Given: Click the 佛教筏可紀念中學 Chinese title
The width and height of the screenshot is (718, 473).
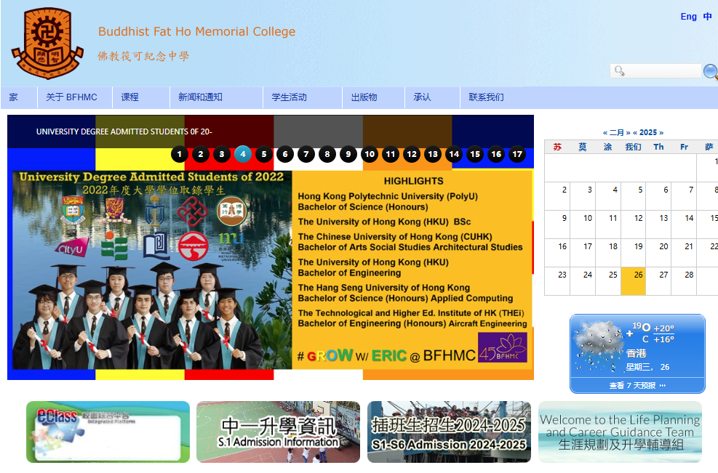Looking at the screenshot, I should pyautogui.click(x=143, y=56).
